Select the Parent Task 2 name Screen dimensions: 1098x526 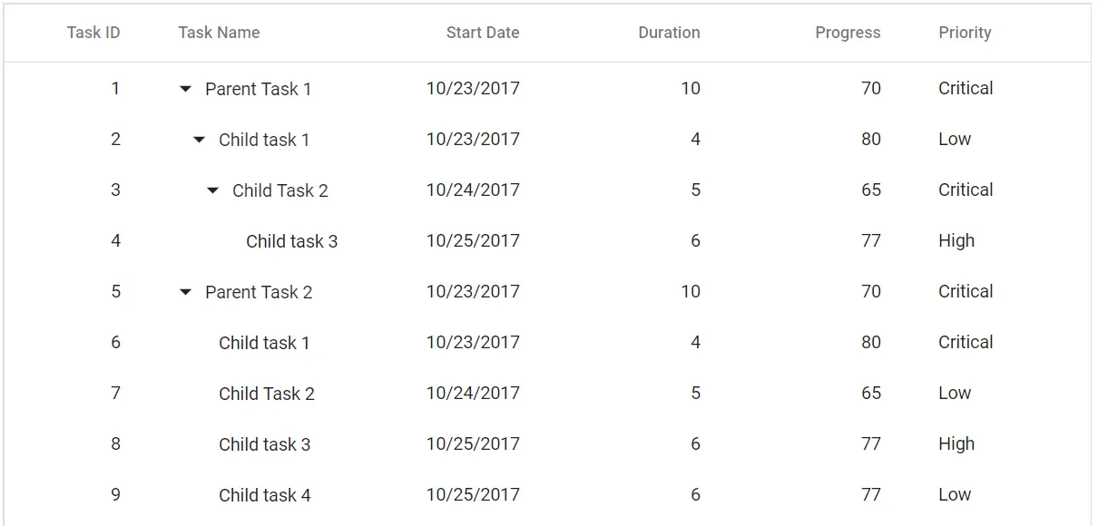pos(260,291)
